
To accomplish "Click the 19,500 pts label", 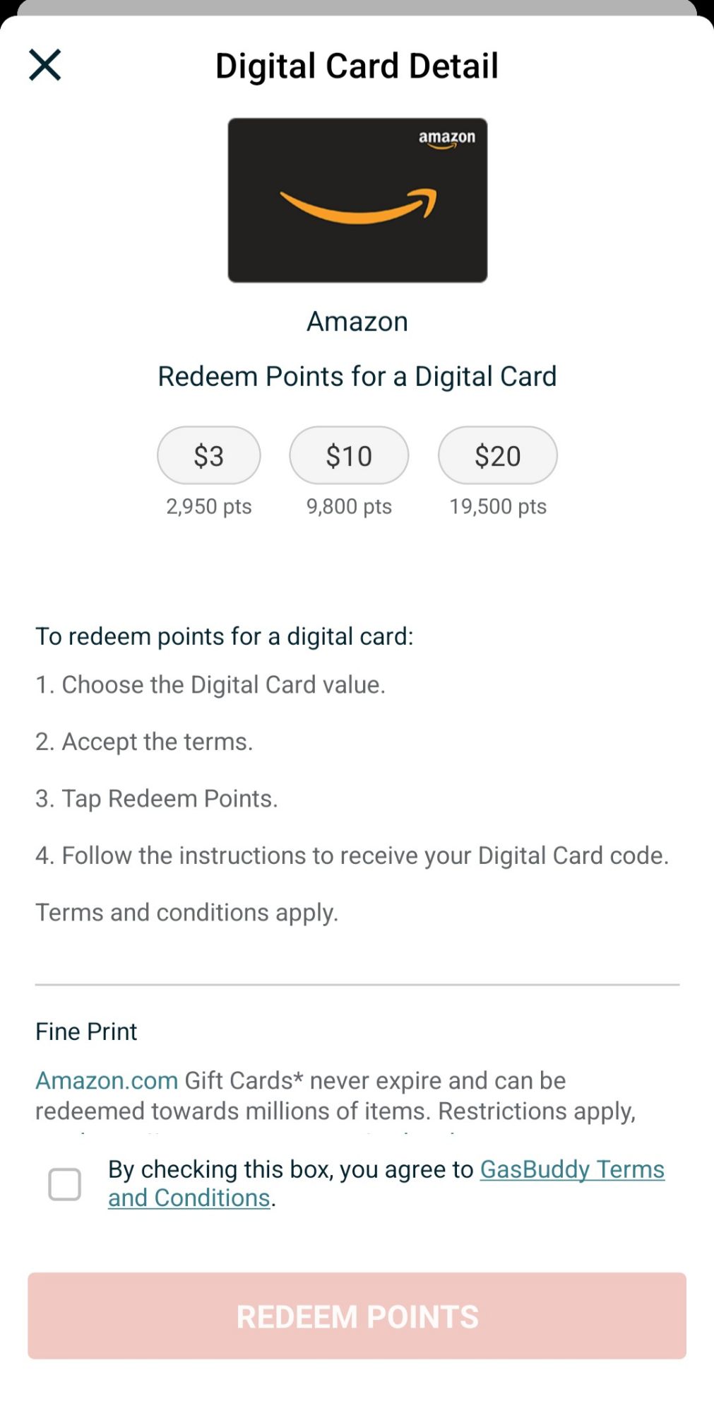I will click(x=498, y=506).
